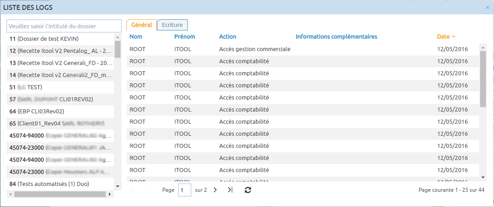This screenshot has height=207, width=494.
Task: Focus the folder title search field
Action: [x=64, y=26]
